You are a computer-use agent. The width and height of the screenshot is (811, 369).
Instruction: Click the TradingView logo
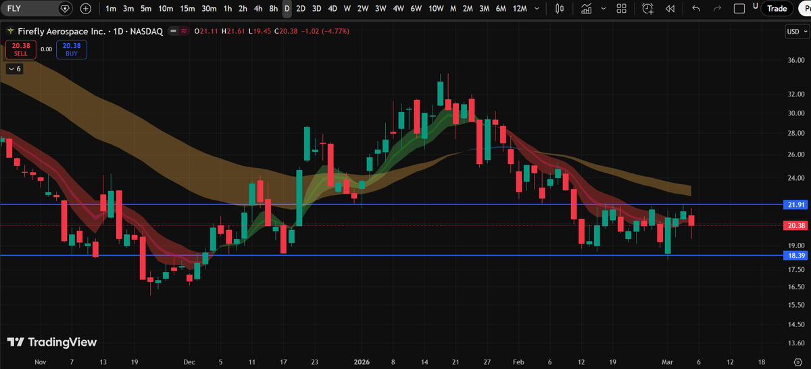(x=52, y=343)
